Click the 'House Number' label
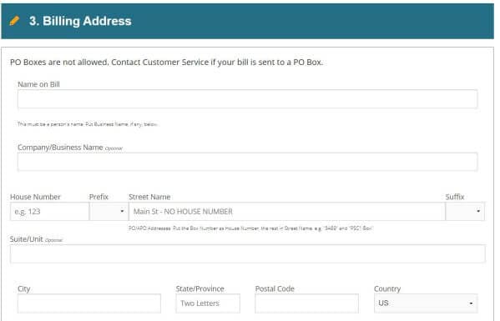The image size is (500, 321). [35, 197]
